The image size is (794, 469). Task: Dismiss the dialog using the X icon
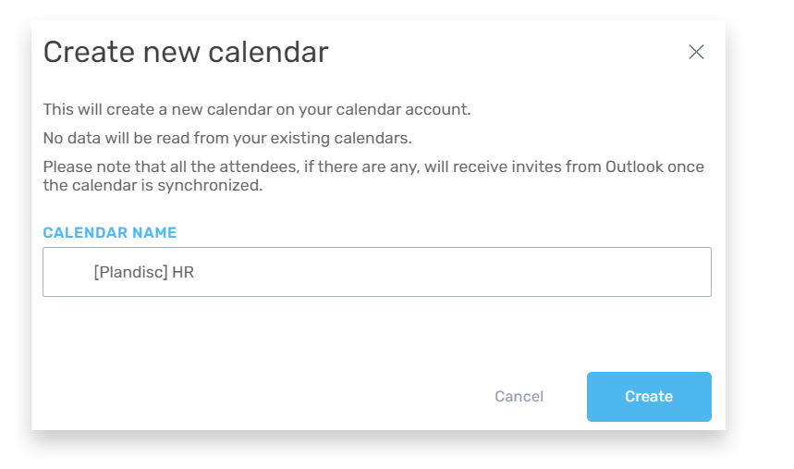(696, 52)
